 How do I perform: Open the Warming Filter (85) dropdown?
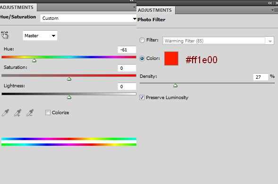pyautogui.click(x=218, y=41)
